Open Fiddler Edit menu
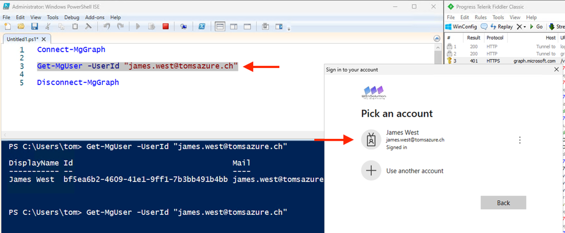The image size is (565, 233). click(465, 18)
